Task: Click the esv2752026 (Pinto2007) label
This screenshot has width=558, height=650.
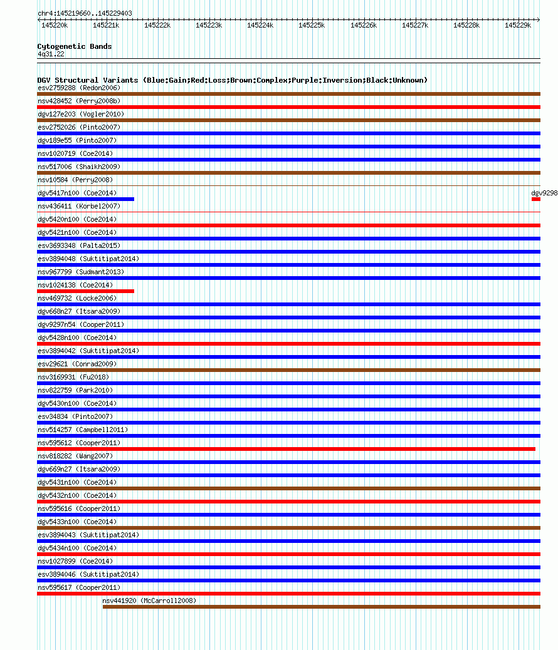Action: tap(79, 127)
